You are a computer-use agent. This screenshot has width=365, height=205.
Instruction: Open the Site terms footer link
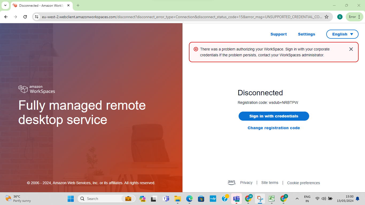click(270, 183)
